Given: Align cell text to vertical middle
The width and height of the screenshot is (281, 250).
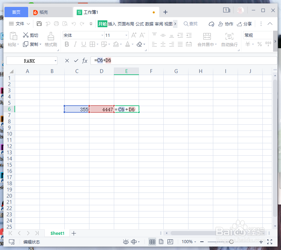Looking at the screenshot, I should (163, 35).
